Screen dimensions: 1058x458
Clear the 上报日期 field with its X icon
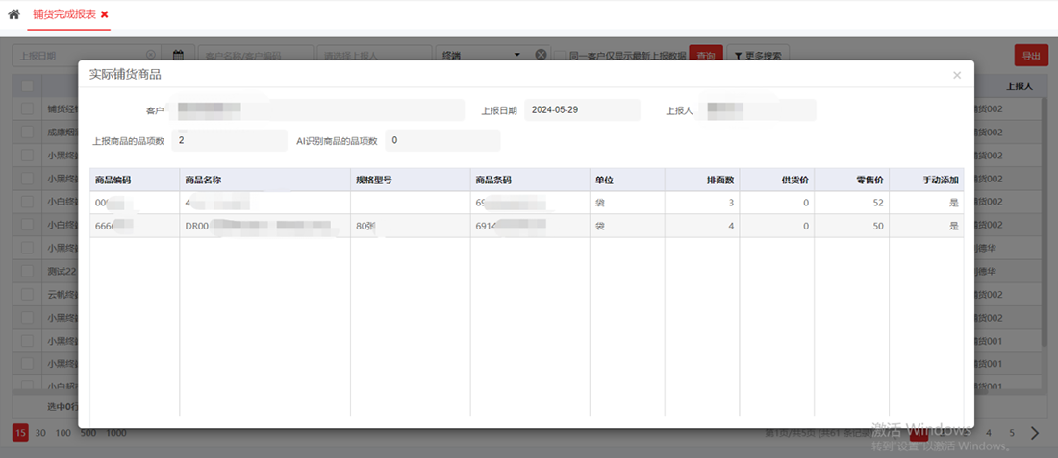(150, 56)
